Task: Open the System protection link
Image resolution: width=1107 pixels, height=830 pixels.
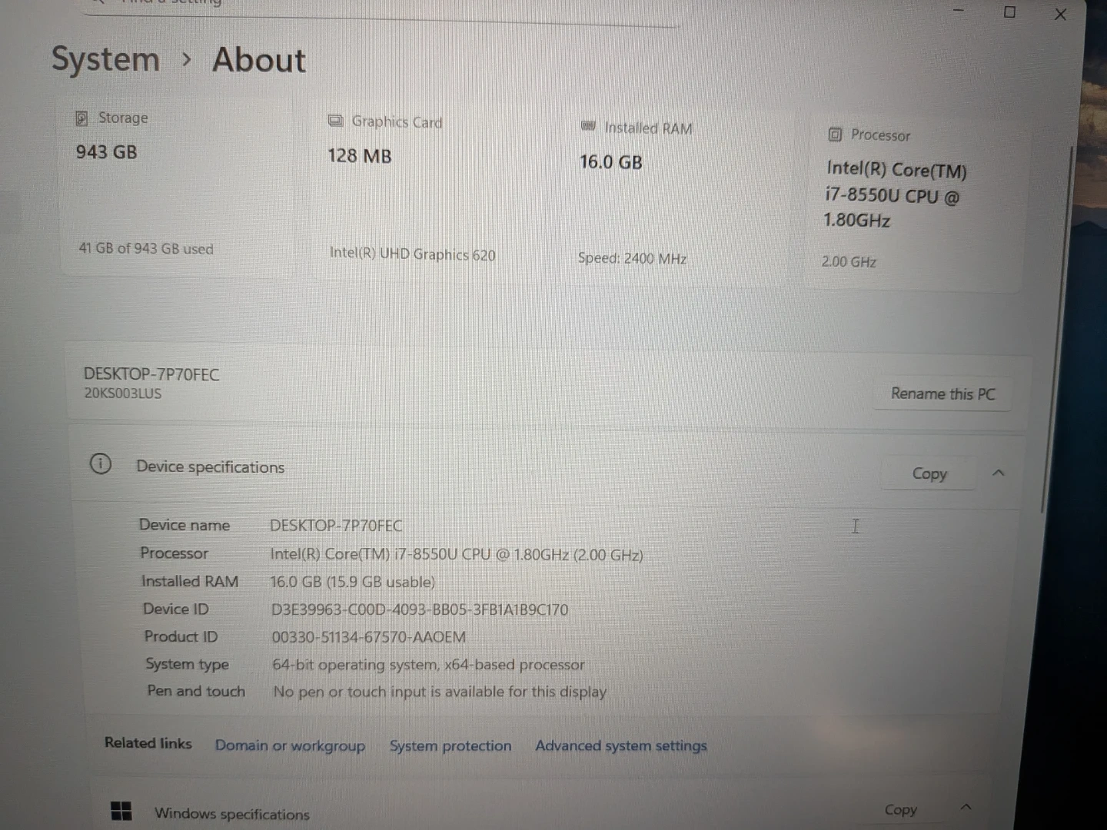Action: point(450,745)
